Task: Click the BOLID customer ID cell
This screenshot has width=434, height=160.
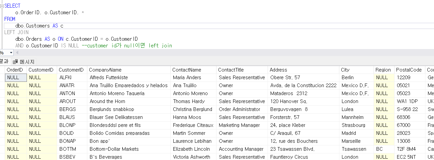Action: [72, 133]
